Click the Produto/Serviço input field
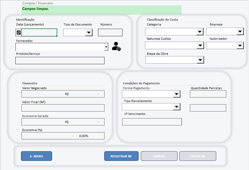Screen dimensions: 249x170 (60, 61)
